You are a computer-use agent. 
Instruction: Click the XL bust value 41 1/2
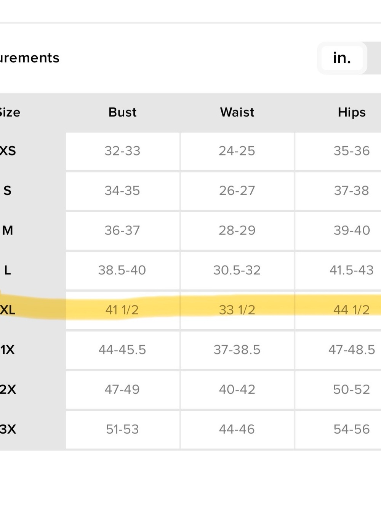coord(122,310)
